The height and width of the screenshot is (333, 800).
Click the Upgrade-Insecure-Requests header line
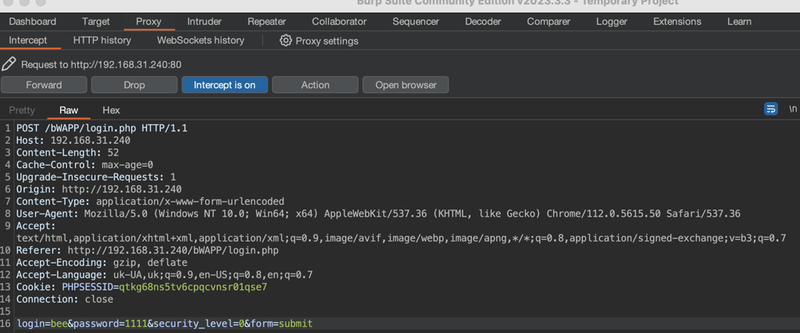[x=96, y=177]
